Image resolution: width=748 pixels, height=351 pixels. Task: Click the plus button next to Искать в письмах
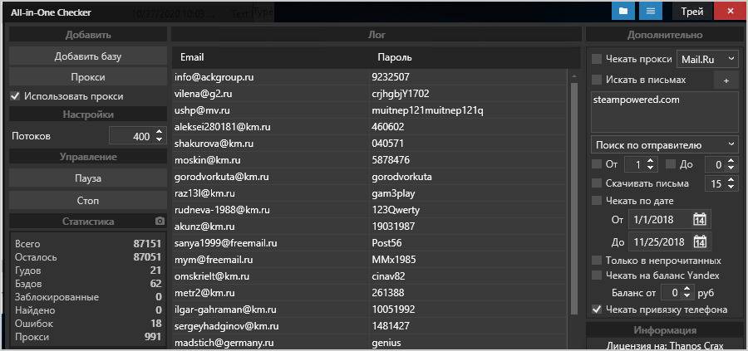pyautogui.click(x=726, y=80)
